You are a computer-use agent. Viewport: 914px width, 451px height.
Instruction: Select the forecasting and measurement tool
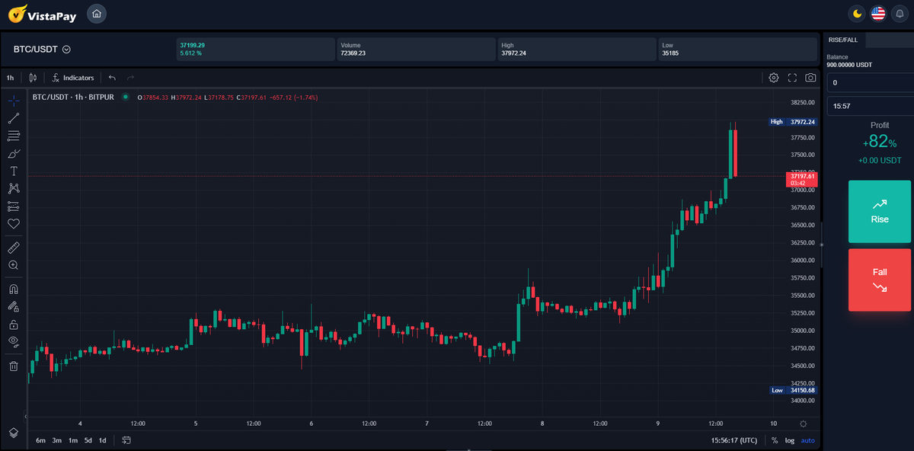(13, 206)
